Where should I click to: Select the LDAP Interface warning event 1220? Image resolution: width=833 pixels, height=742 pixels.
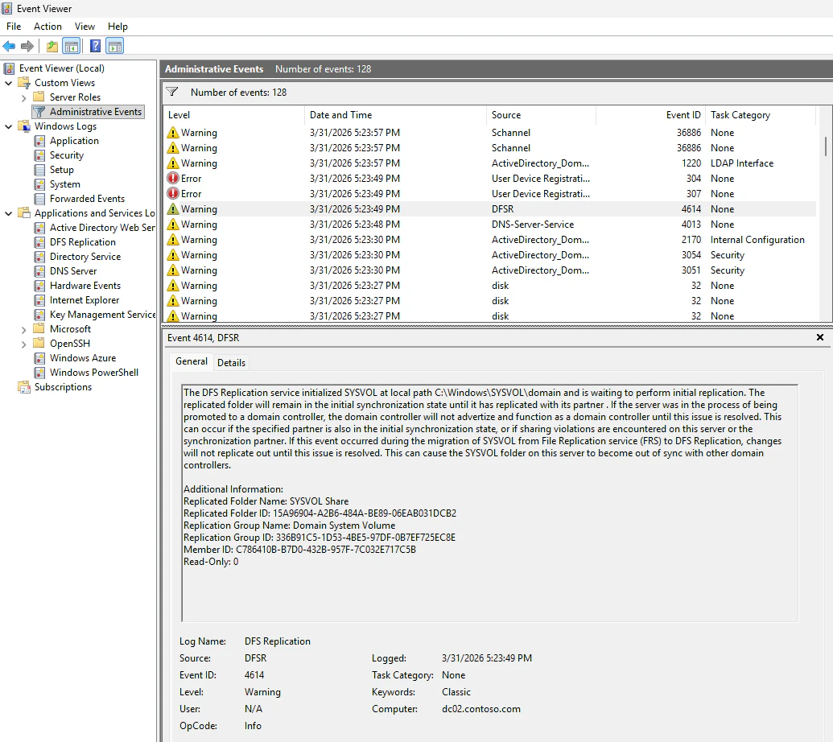pos(490,163)
